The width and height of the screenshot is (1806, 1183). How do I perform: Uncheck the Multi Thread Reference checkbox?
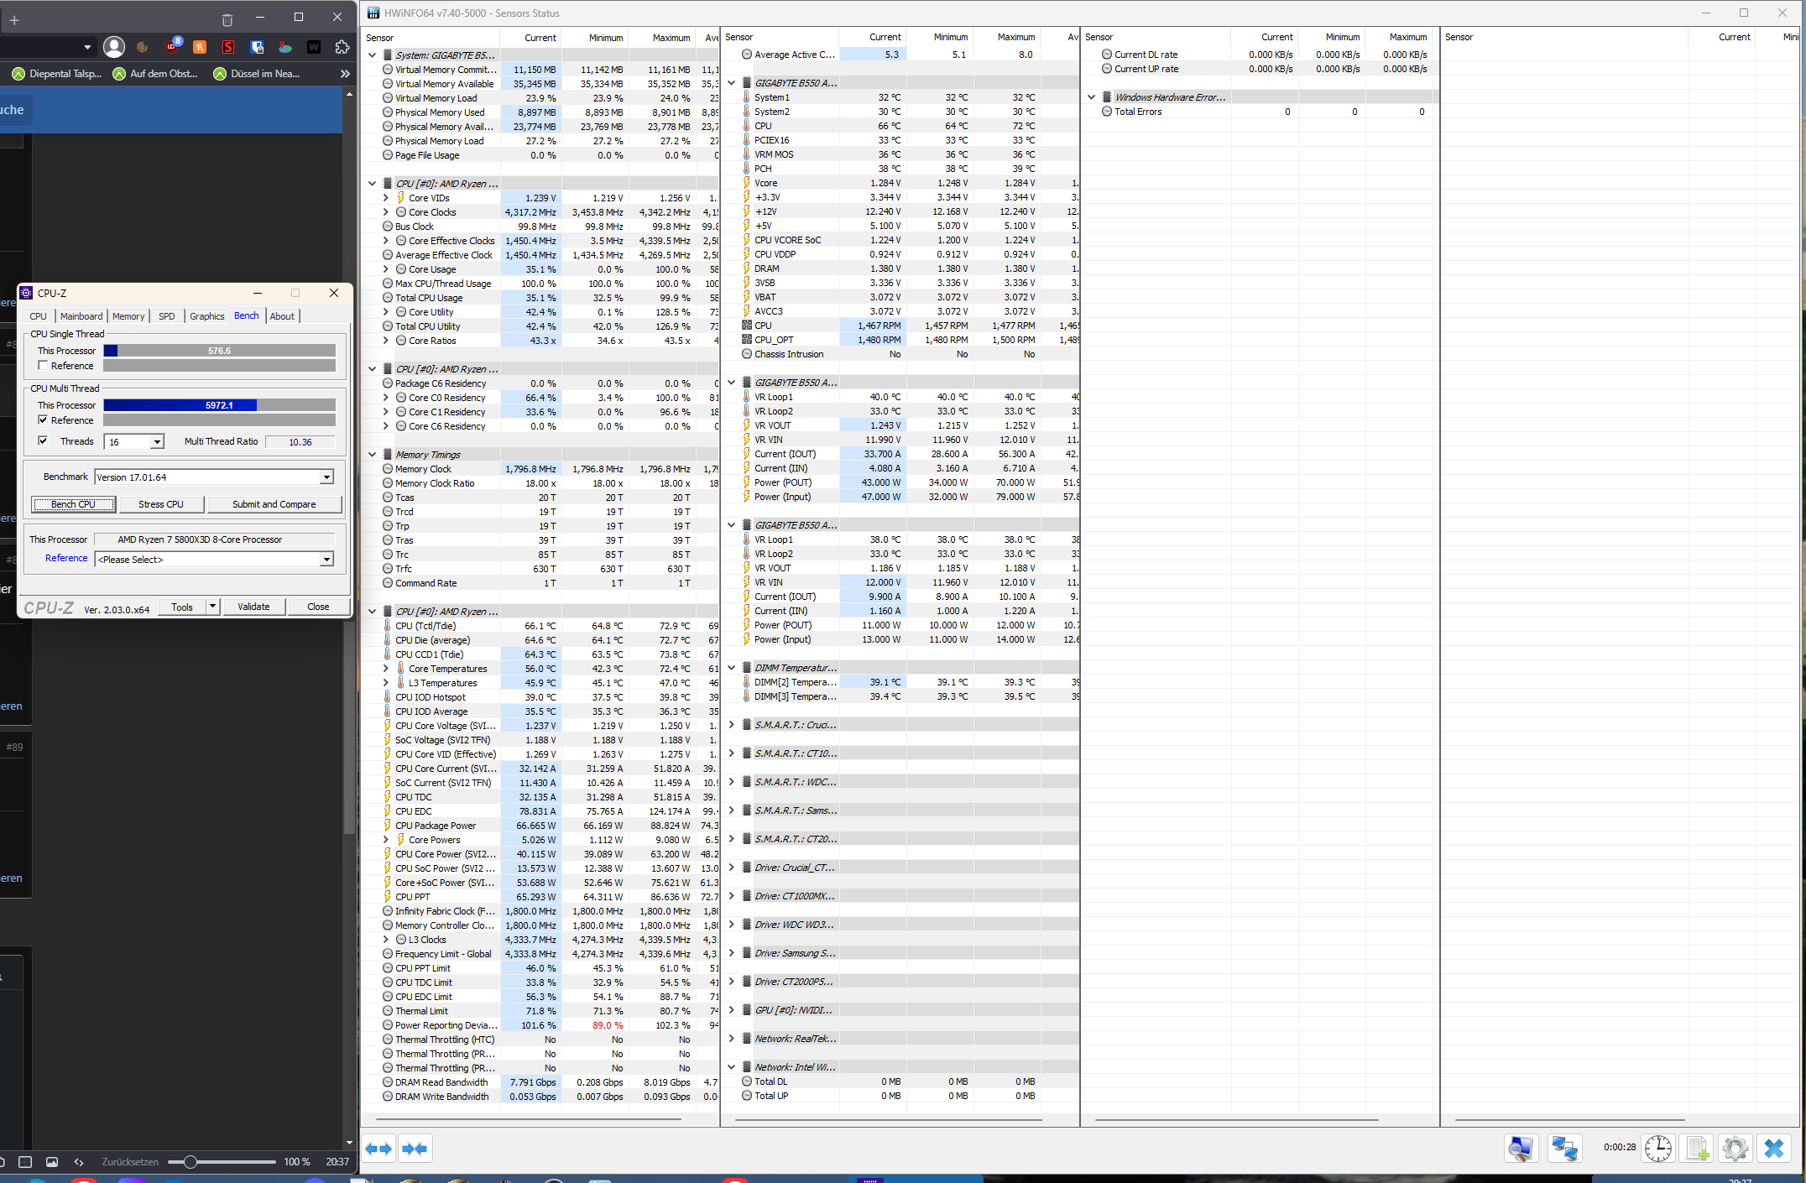click(43, 420)
